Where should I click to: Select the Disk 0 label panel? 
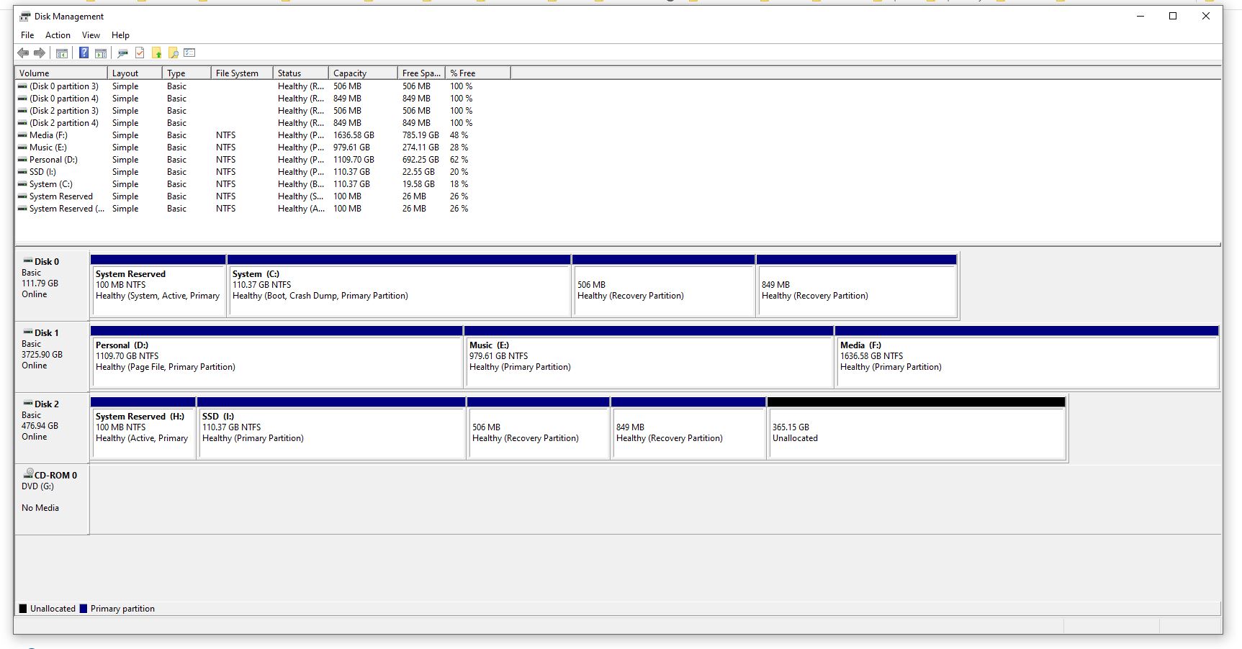click(52, 286)
